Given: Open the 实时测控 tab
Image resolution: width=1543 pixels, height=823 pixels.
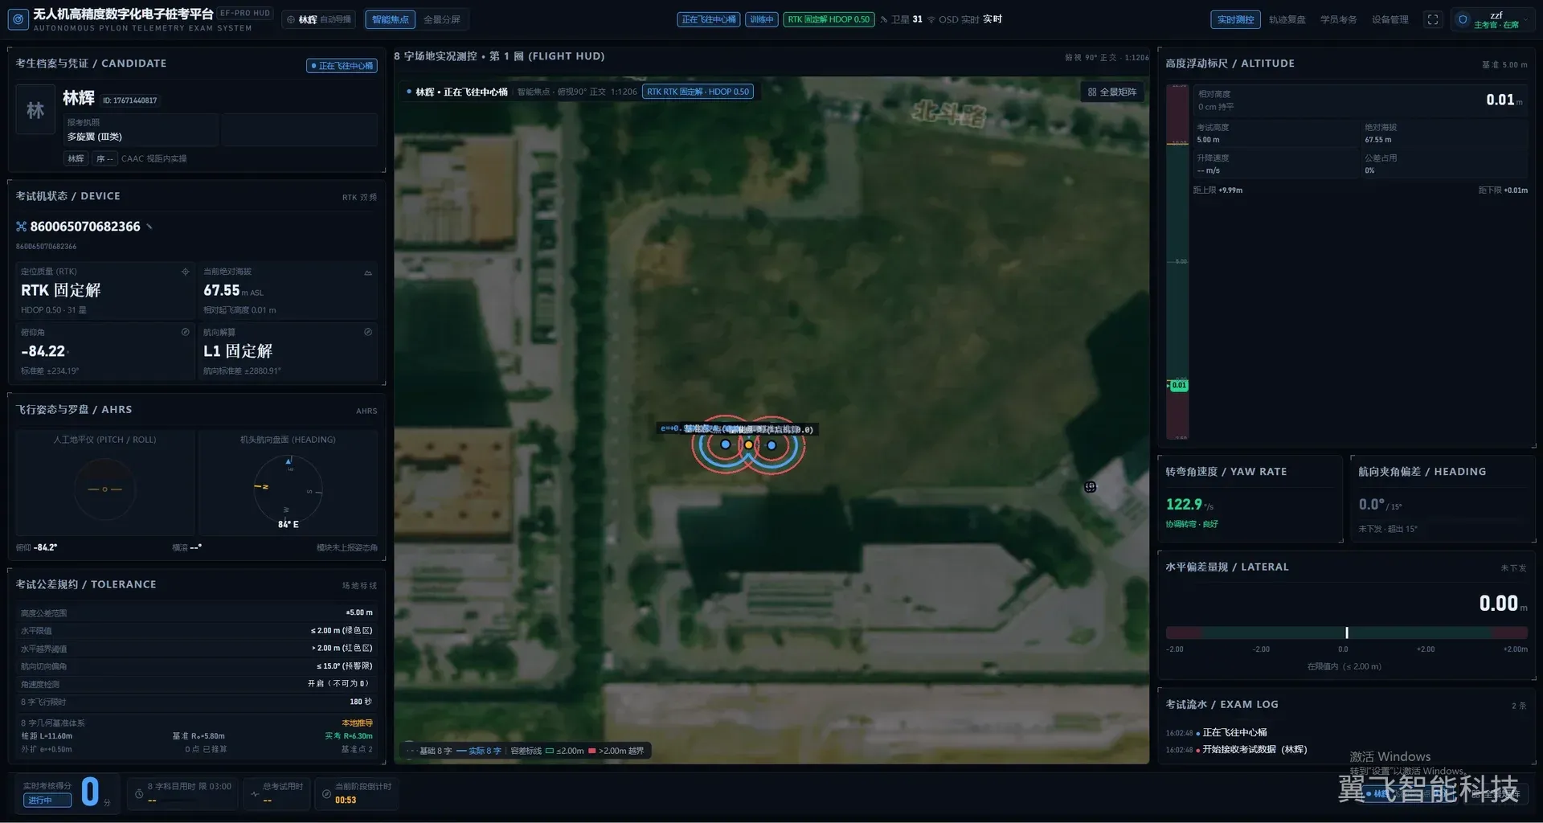Looking at the screenshot, I should coord(1235,19).
